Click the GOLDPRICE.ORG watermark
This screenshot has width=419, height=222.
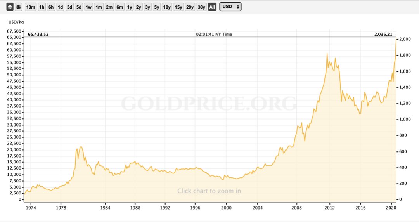point(209,104)
